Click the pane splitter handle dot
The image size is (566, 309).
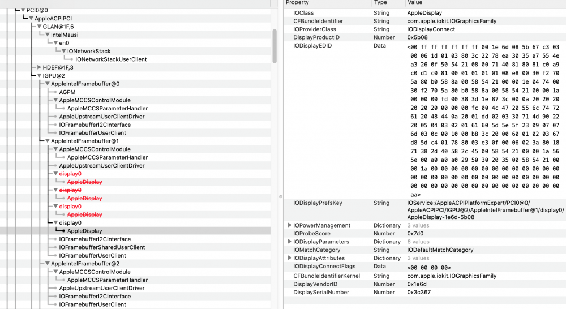coord(281,197)
